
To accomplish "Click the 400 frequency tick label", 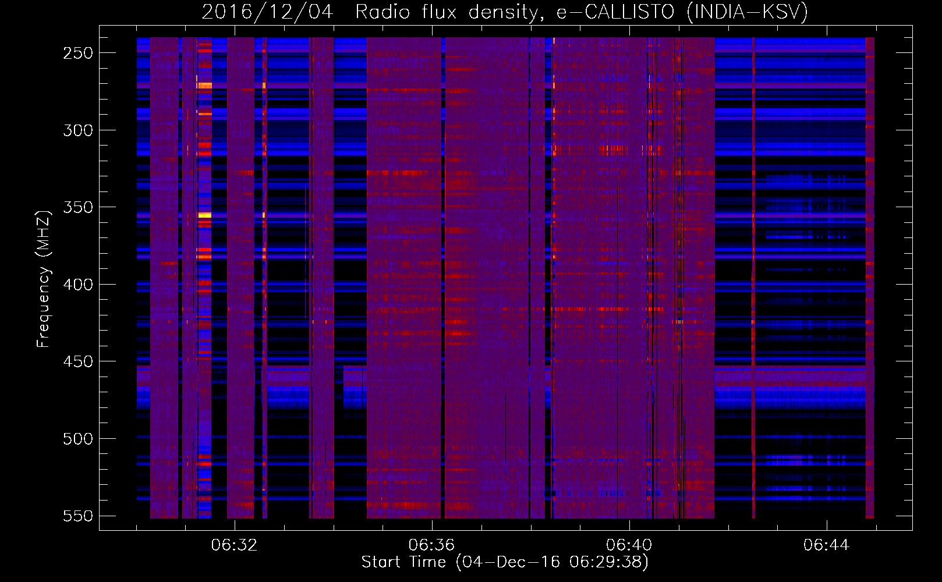I will coord(78,285).
